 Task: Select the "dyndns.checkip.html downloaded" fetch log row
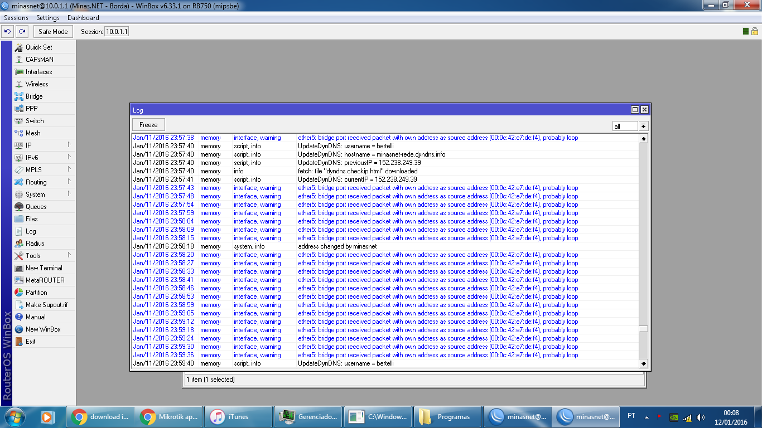point(385,171)
